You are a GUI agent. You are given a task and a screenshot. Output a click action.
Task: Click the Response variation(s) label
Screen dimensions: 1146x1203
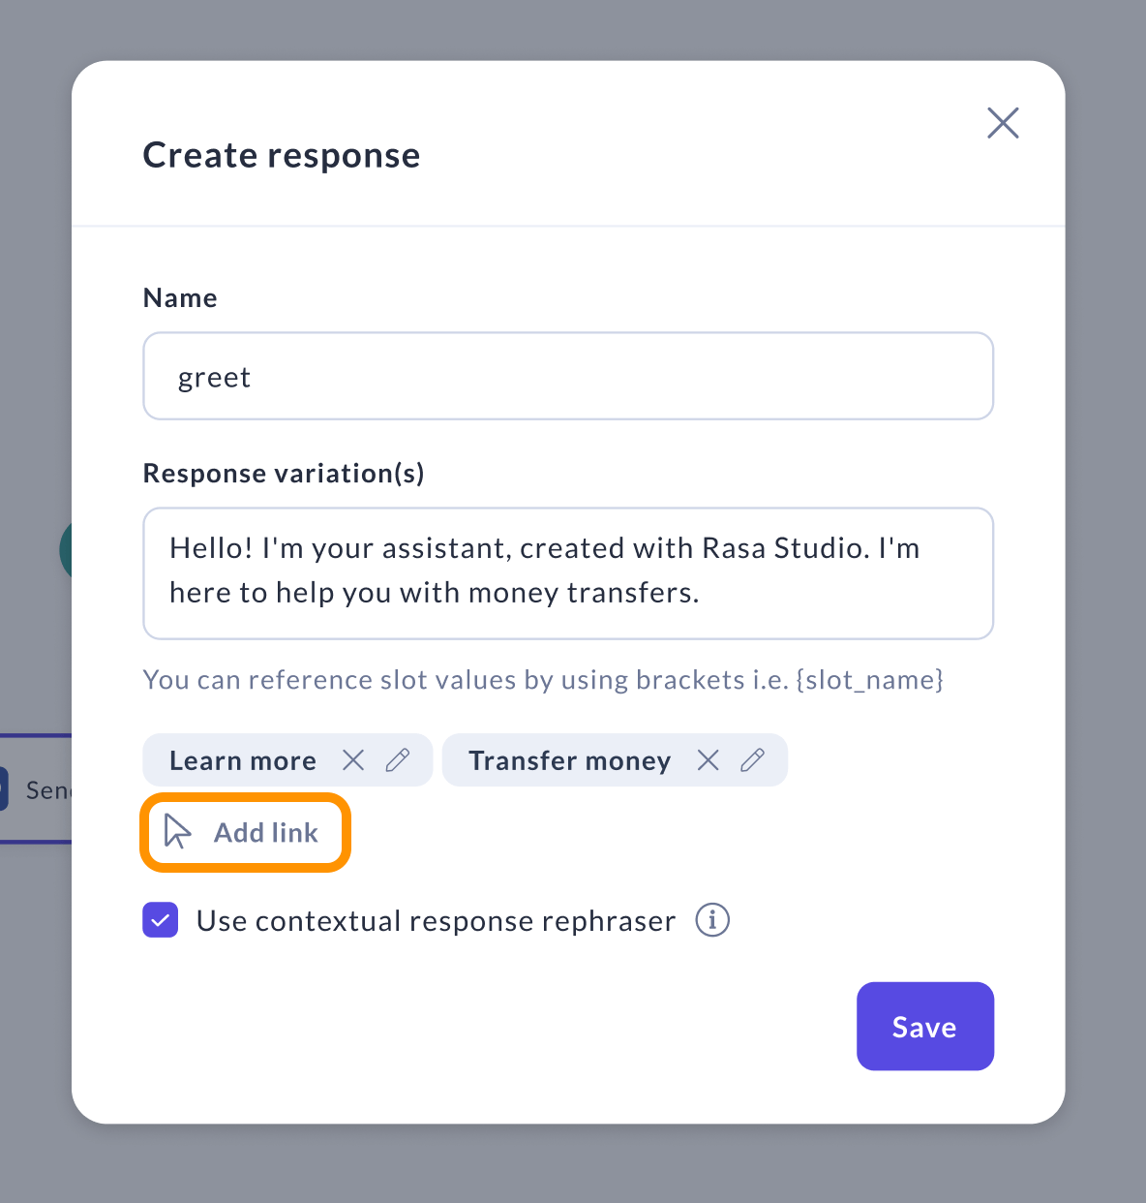(284, 474)
